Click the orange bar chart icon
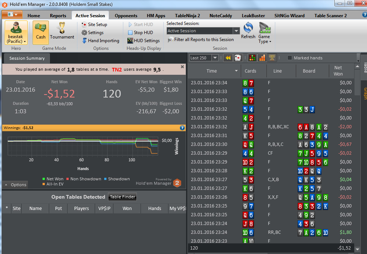Image resolution: width=367 pixels, height=254 pixels. coord(262,58)
